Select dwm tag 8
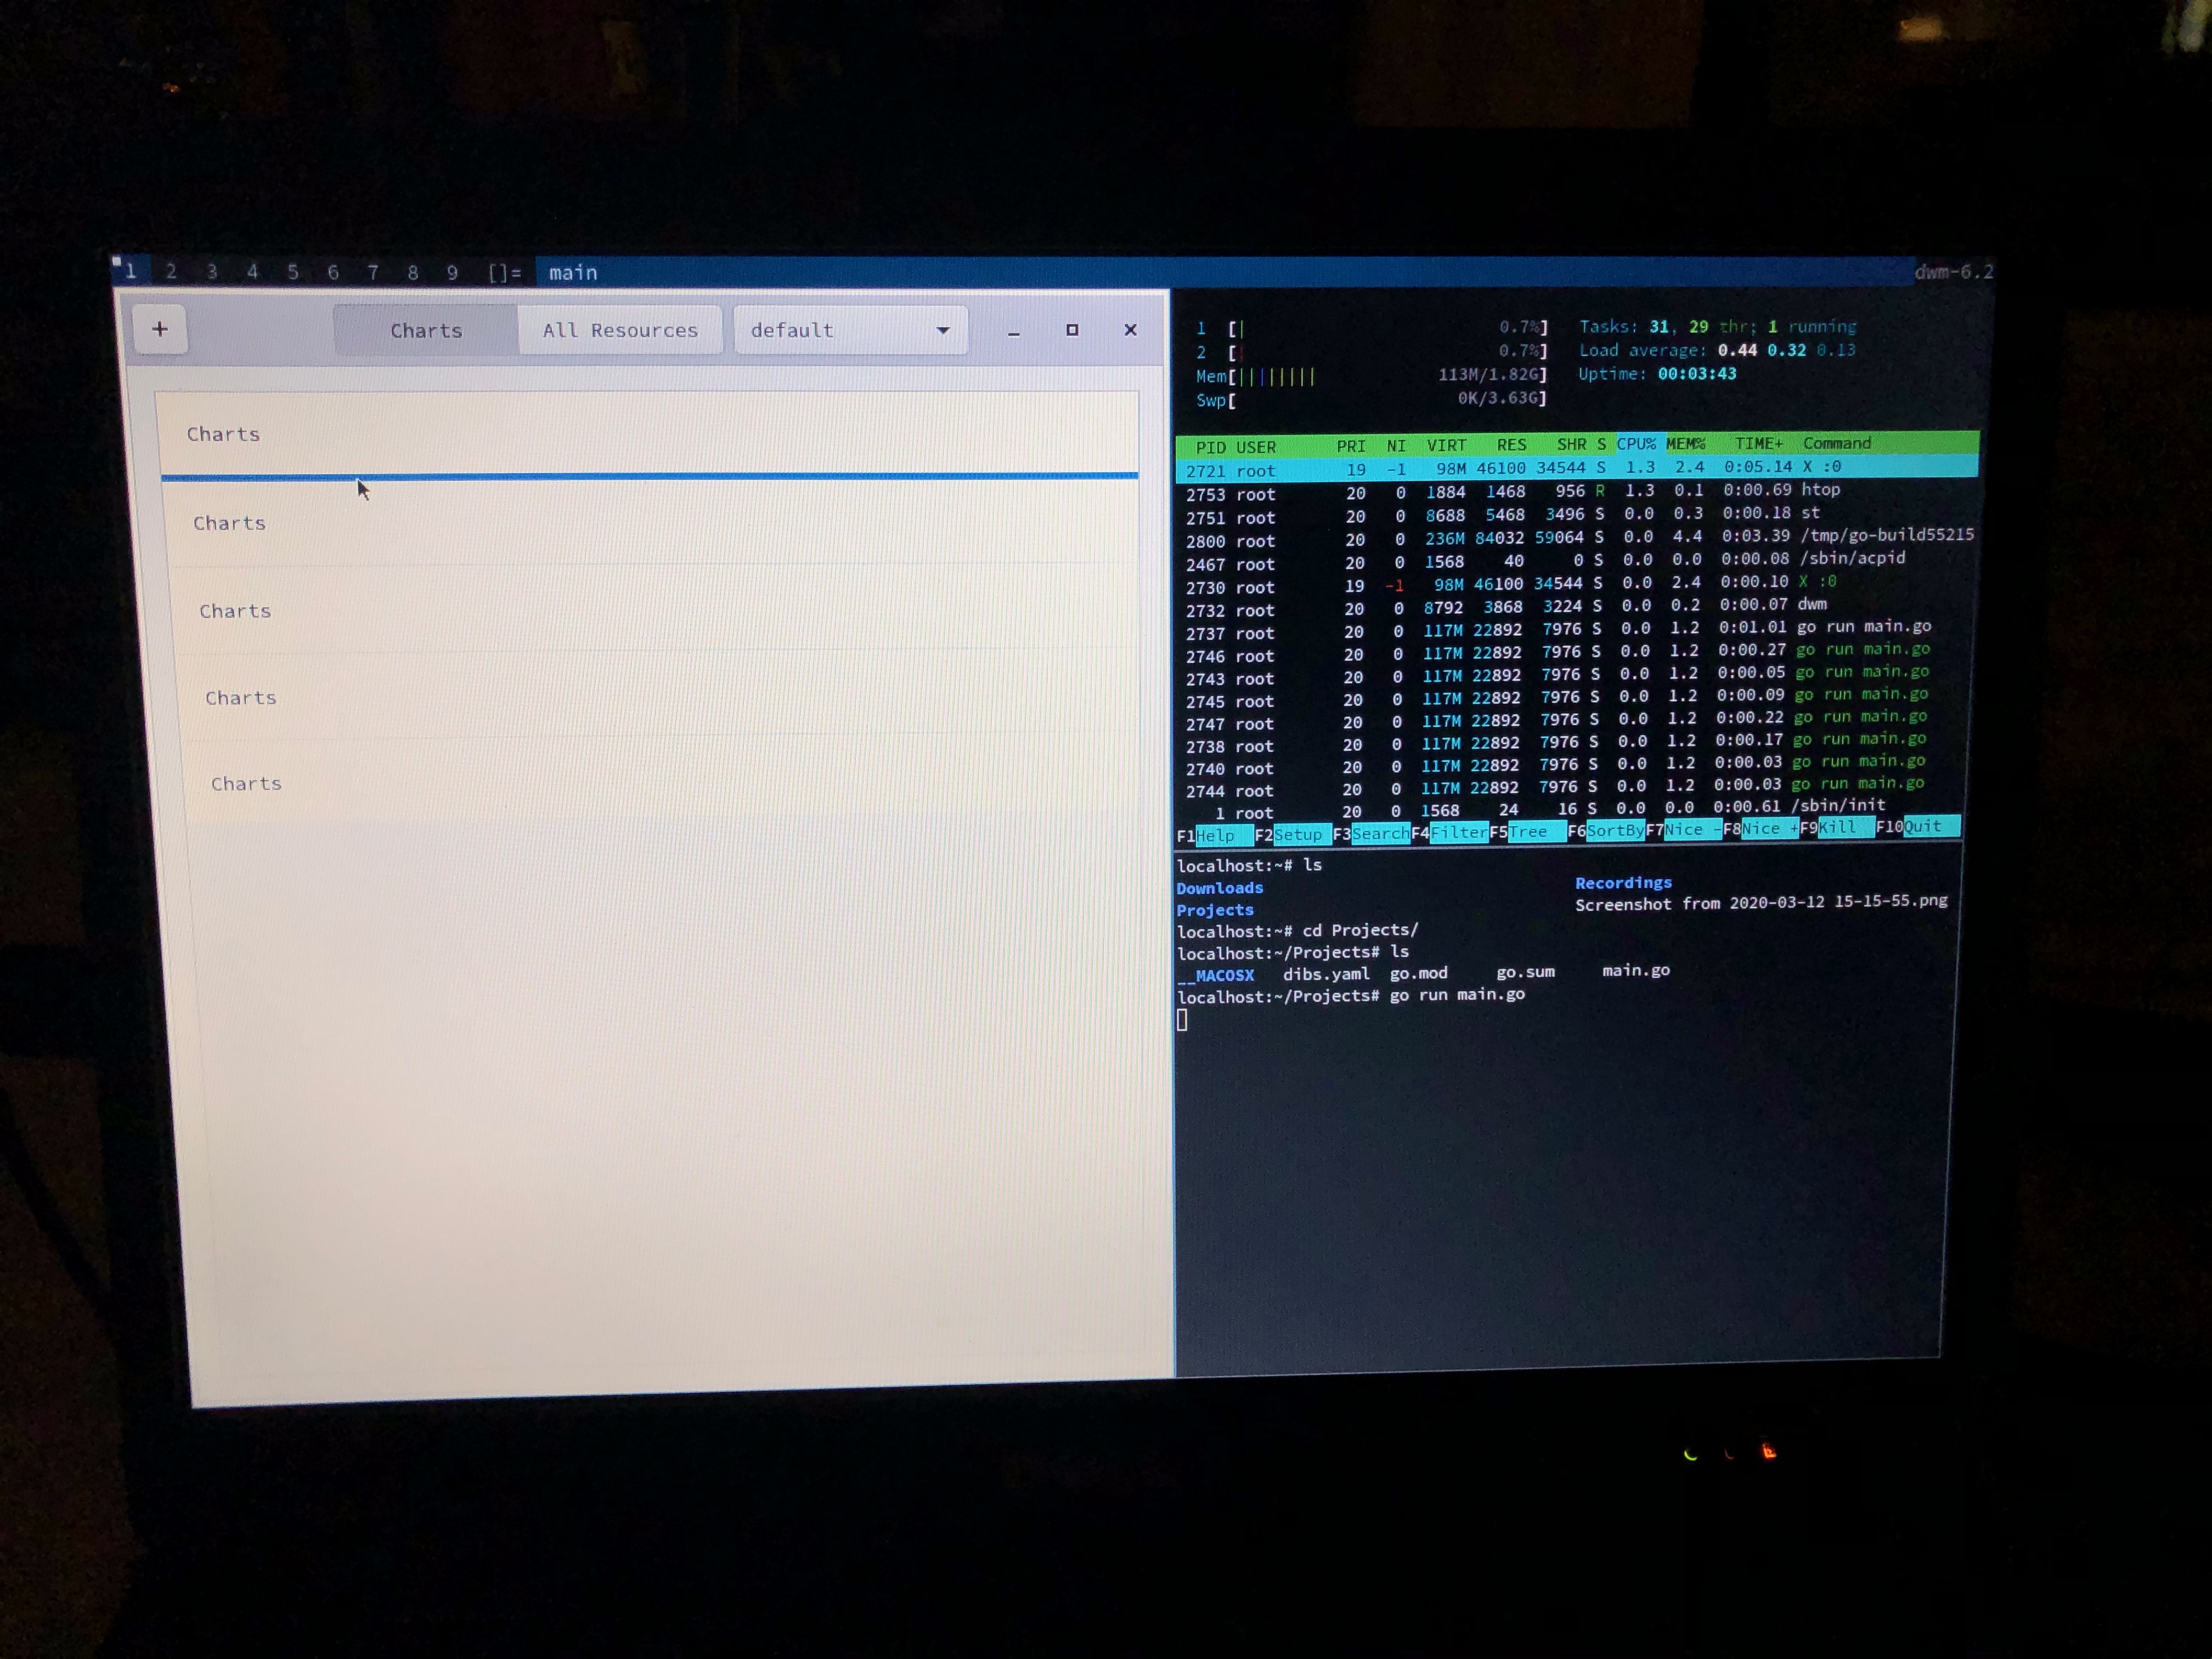Viewport: 2212px width, 1659px height. coord(413,272)
